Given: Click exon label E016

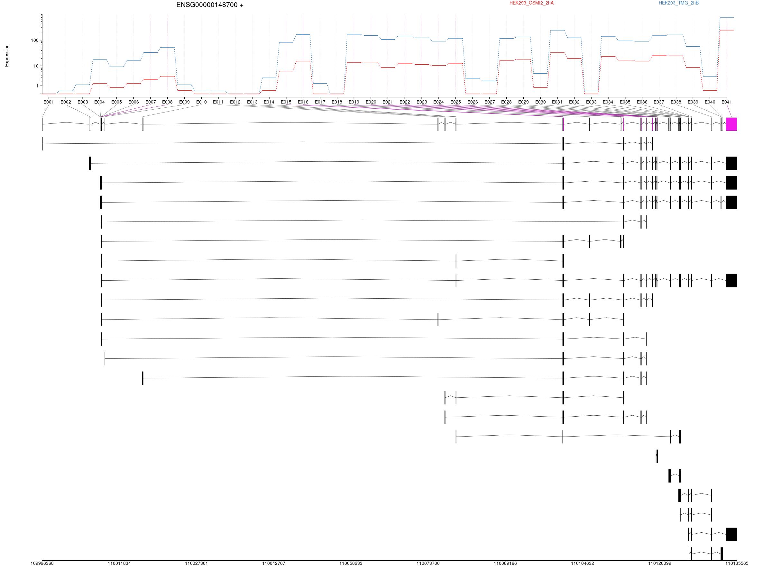Looking at the screenshot, I should coord(303,102).
